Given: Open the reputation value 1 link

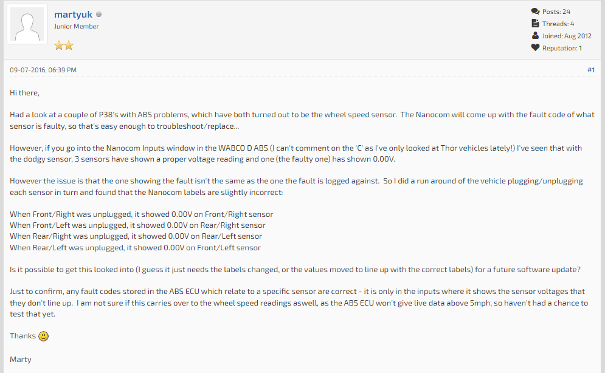Looking at the screenshot, I should click(580, 48).
